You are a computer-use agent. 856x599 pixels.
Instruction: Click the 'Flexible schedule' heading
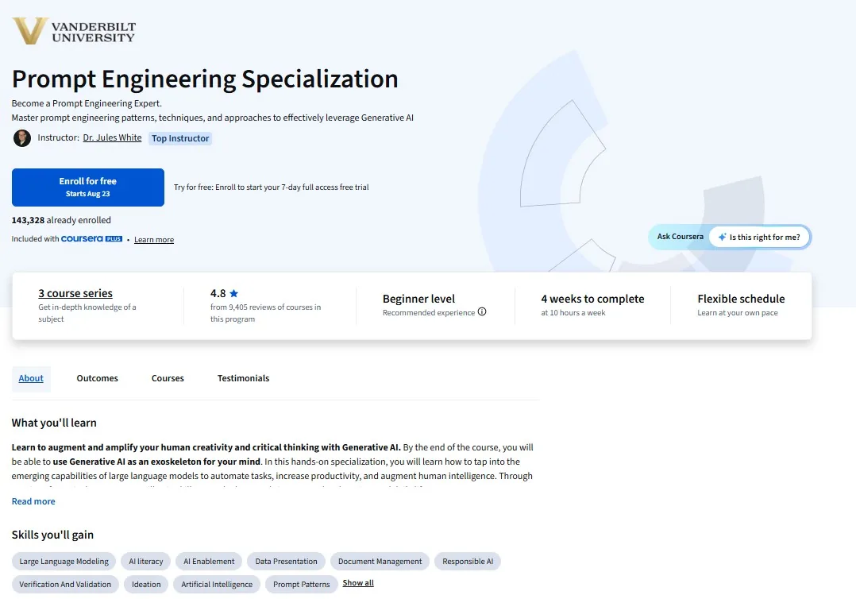click(x=741, y=299)
